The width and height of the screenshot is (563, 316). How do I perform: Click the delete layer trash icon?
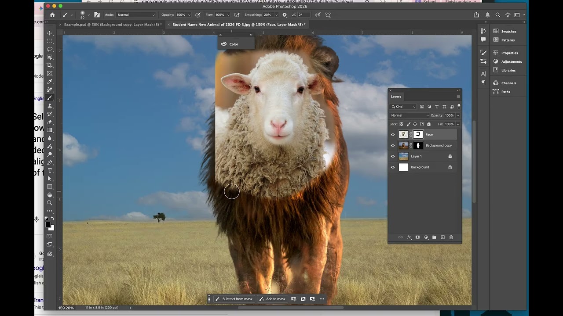451,237
